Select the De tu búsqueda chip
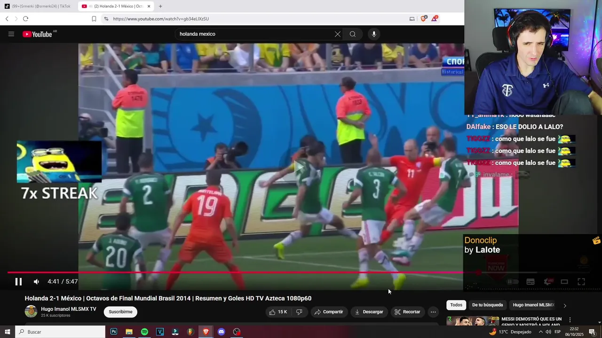 [x=487, y=305]
